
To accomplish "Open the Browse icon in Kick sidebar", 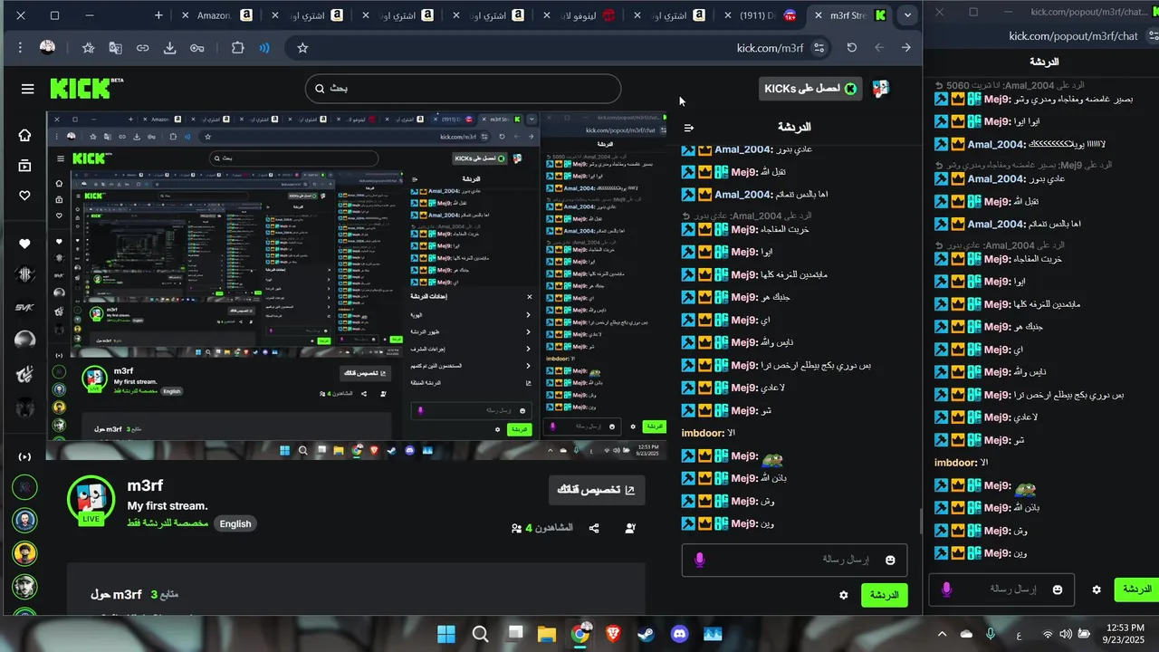I will [x=24, y=166].
